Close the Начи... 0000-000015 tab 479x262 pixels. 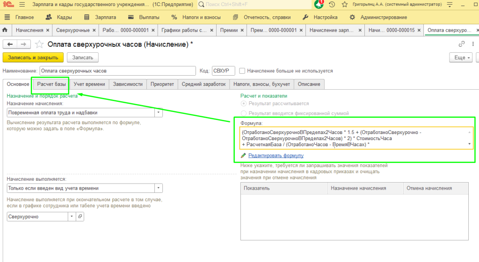[x=419, y=30]
